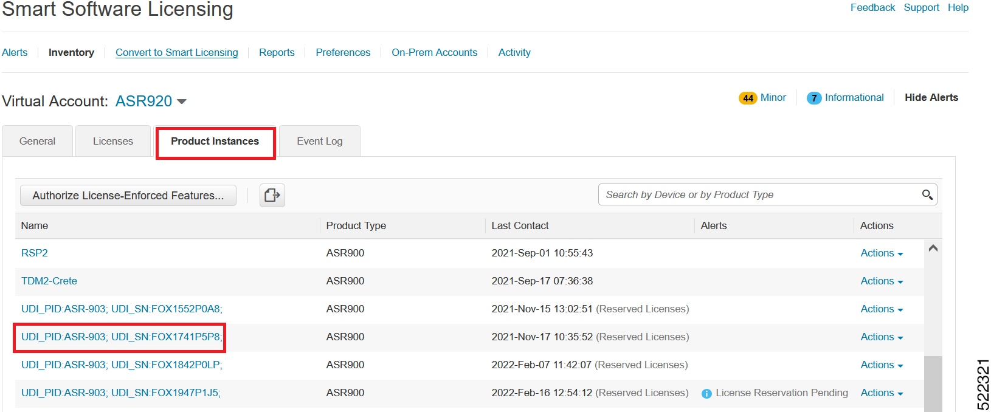The image size is (991, 412).
Task: Open the Preferences section
Action: [x=343, y=53]
